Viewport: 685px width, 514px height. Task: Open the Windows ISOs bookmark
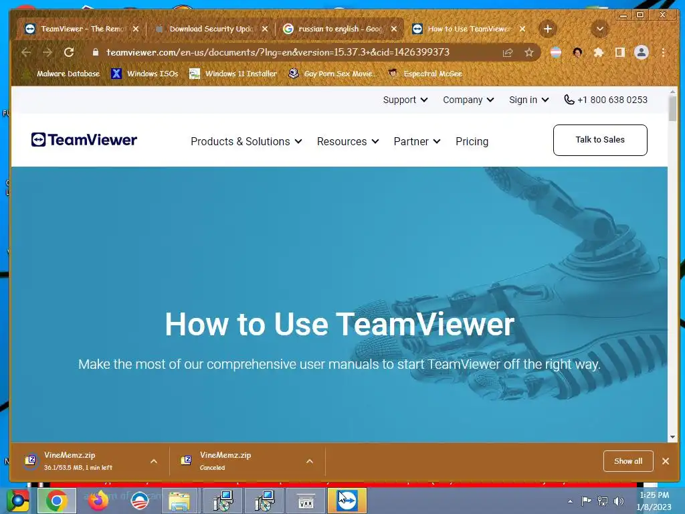(145, 74)
